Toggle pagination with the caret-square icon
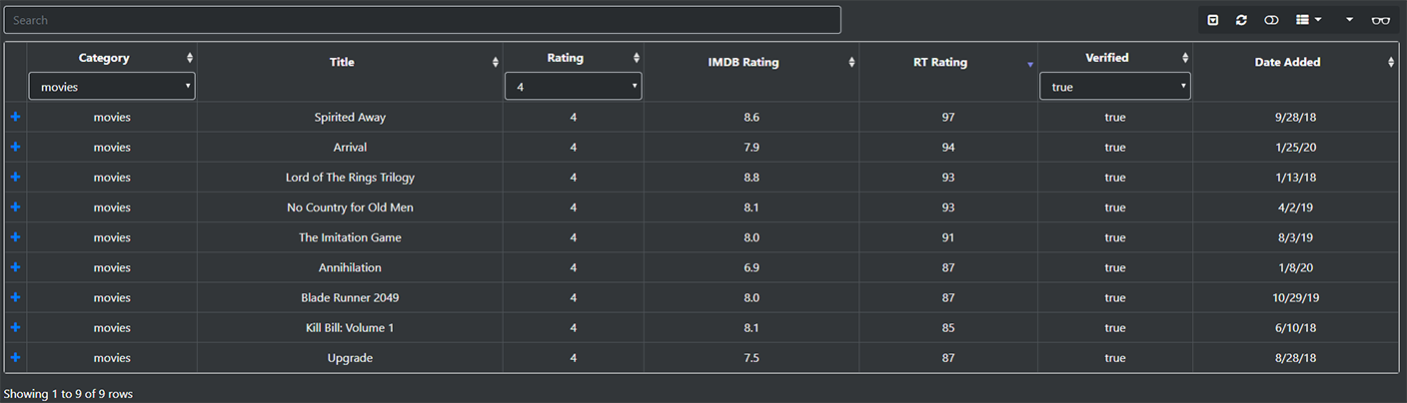The image size is (1407, 403). 1213,20
